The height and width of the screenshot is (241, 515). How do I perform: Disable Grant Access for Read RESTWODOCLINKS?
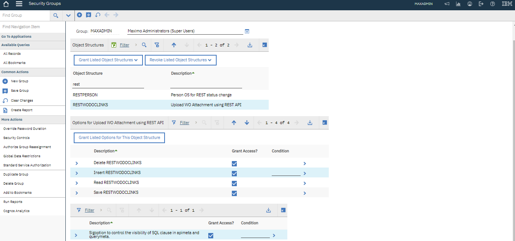click(234, 183)
